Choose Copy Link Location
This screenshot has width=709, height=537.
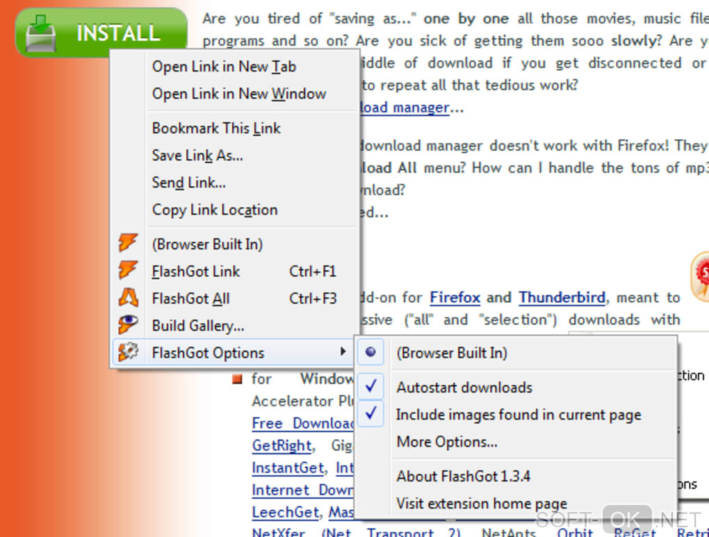(x=215, y=210)
